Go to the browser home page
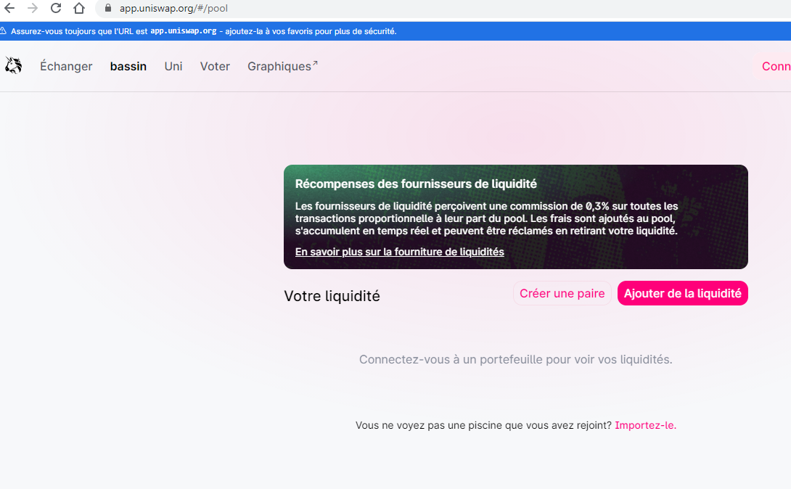 79,9
